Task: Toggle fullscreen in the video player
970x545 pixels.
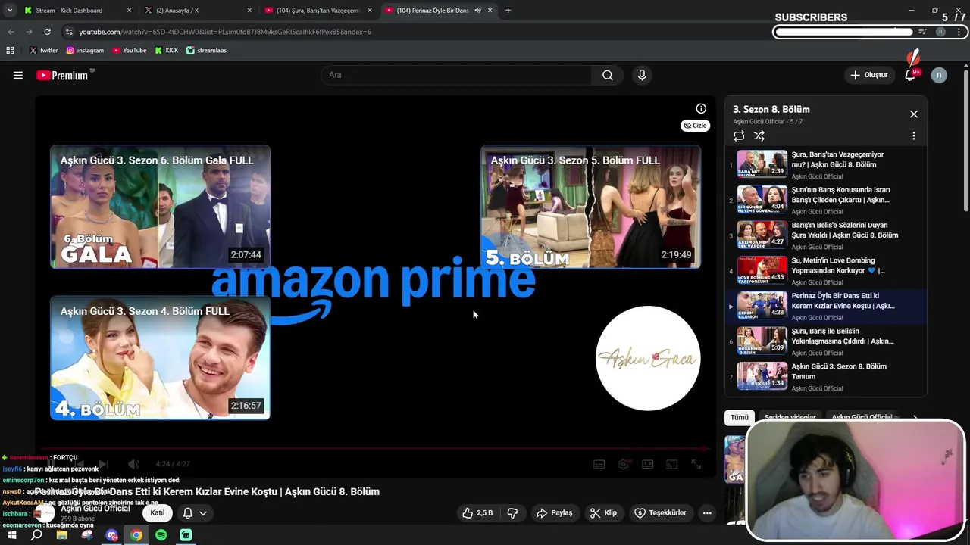Action: [696, 465]
